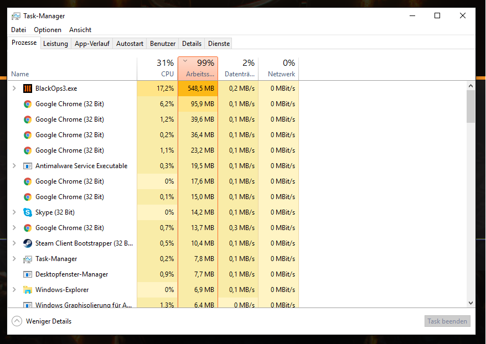Switch to the App-Verlauf tab
This screenshot has width=486, height=344.
92,44
